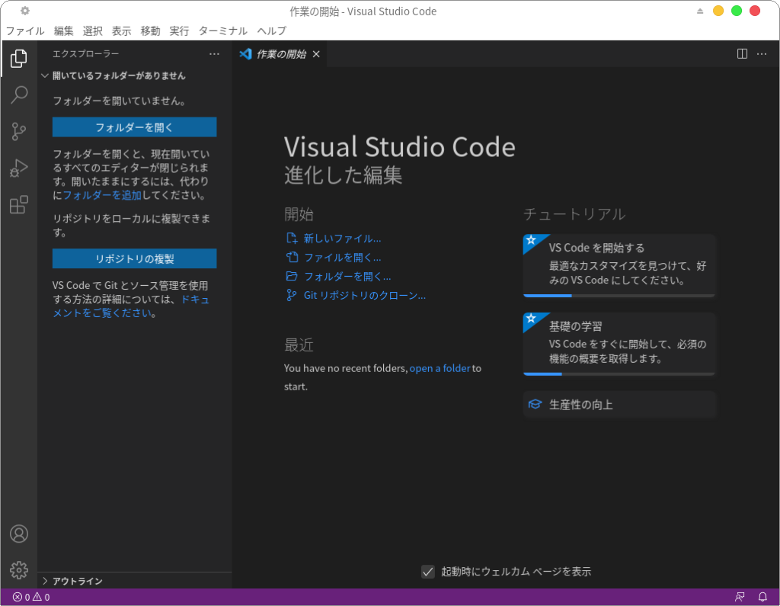The image size is (780, 606).
Task: Click the Accounts icon in activity bar
Action: coord(19,534)
